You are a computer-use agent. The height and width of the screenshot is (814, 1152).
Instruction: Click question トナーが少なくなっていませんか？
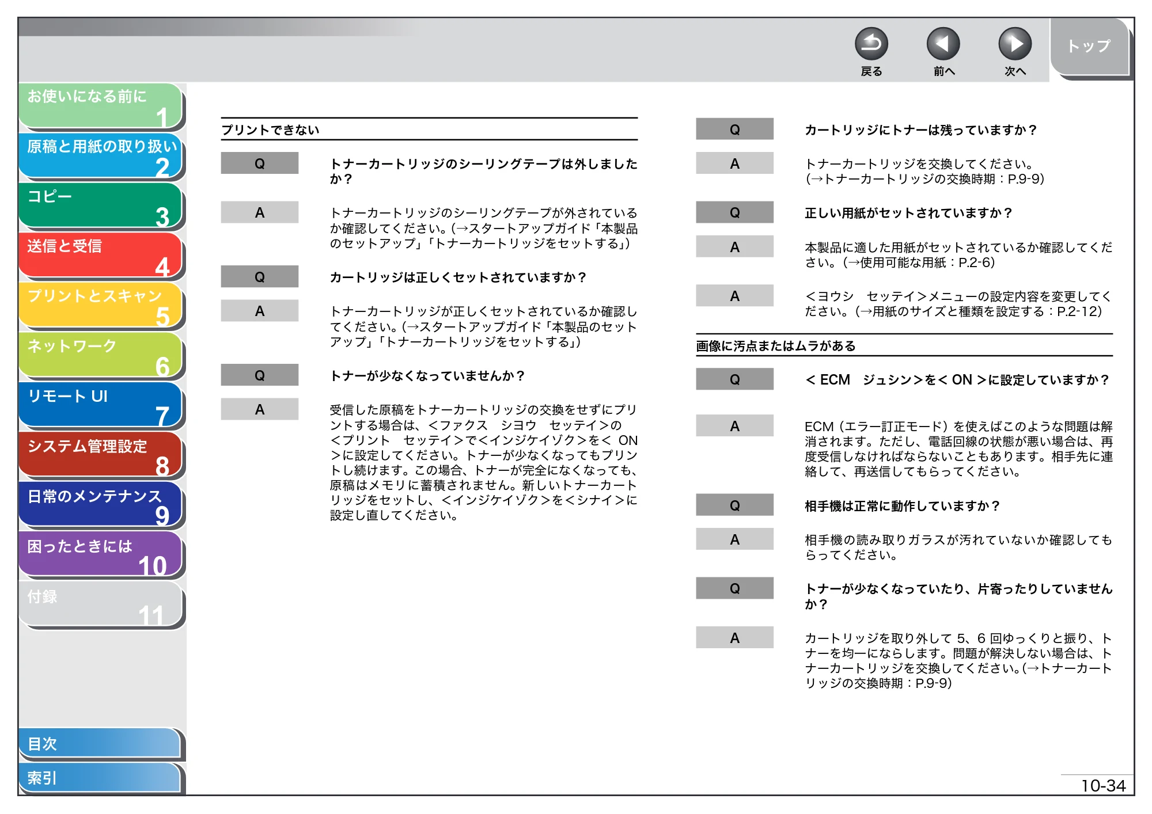(427, 376)
